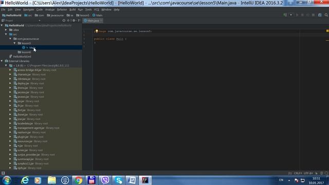Screen dimensions: 329x185
Task: Click the Search Everywhere magnifier icon
Action: pyautogui.click(x=326, y=15)
